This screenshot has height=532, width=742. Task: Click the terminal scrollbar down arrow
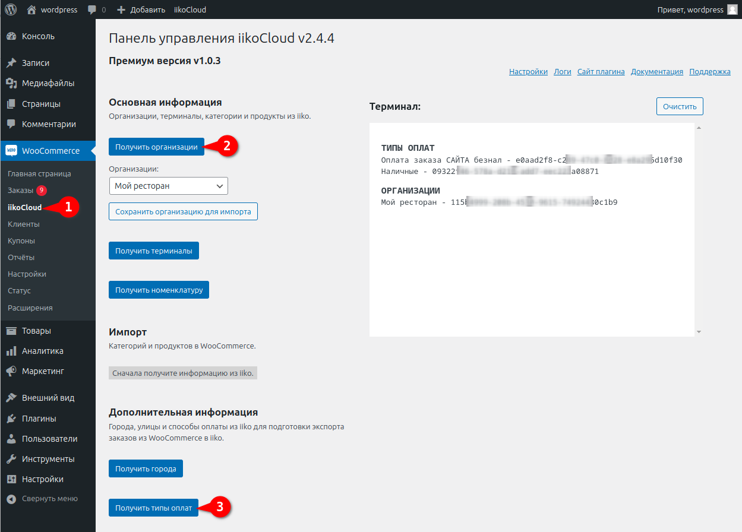coord(699,331)
